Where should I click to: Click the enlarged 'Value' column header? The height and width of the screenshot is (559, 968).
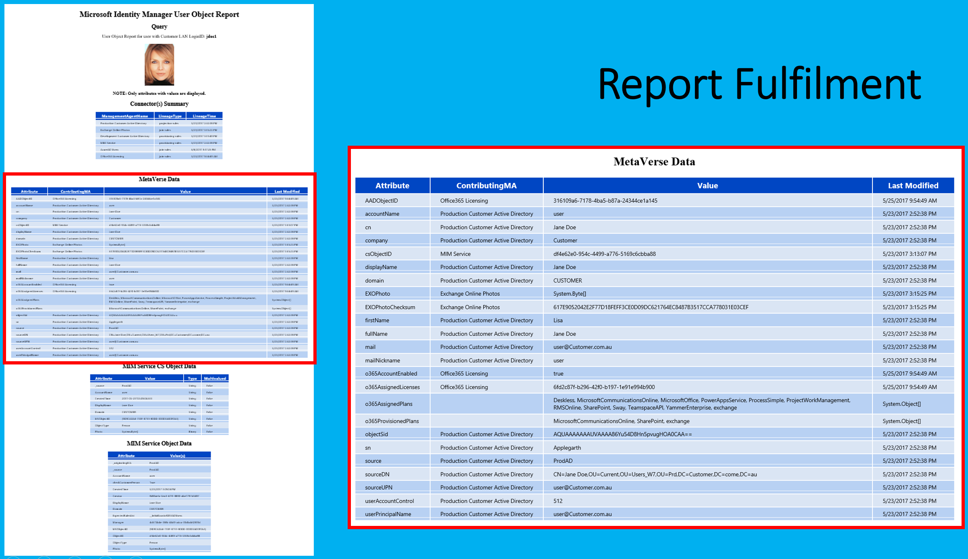point(707,186)
